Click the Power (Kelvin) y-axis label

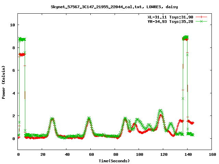tap(4, 82)
